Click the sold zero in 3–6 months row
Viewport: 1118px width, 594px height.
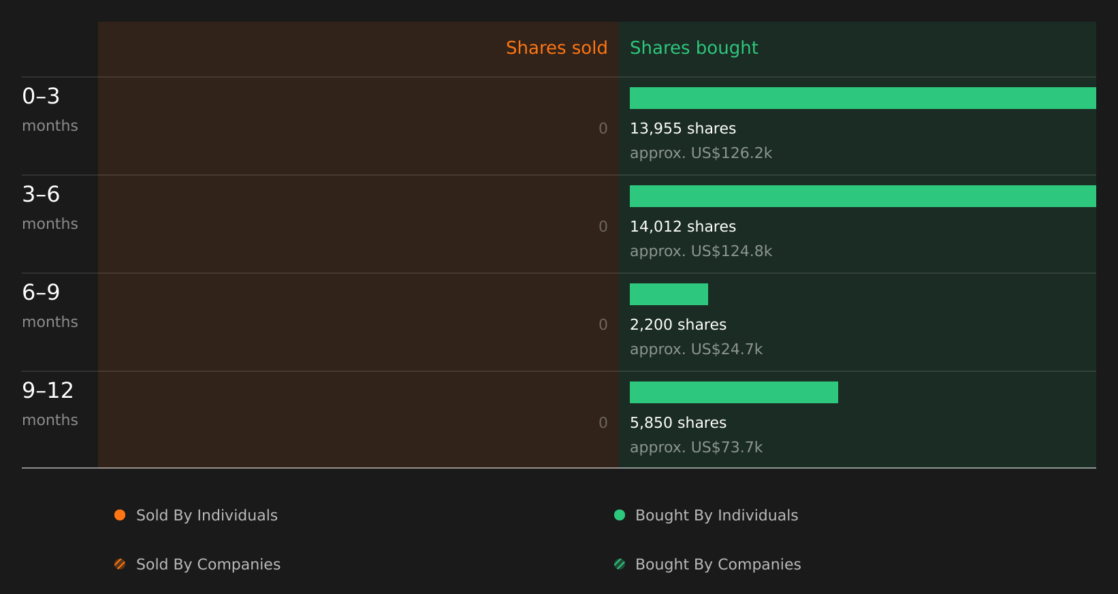tap(603, 227)
